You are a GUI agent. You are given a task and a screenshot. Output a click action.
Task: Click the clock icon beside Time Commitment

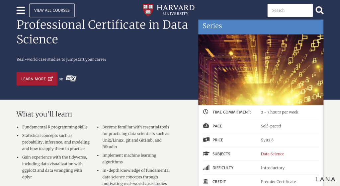pyautogui.click(x=206, y=112)
